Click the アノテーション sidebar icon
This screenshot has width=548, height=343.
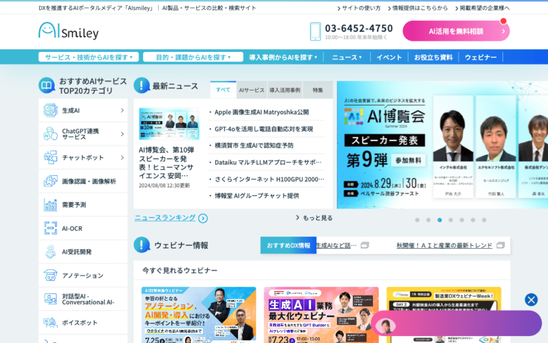(x=51, y=276)
